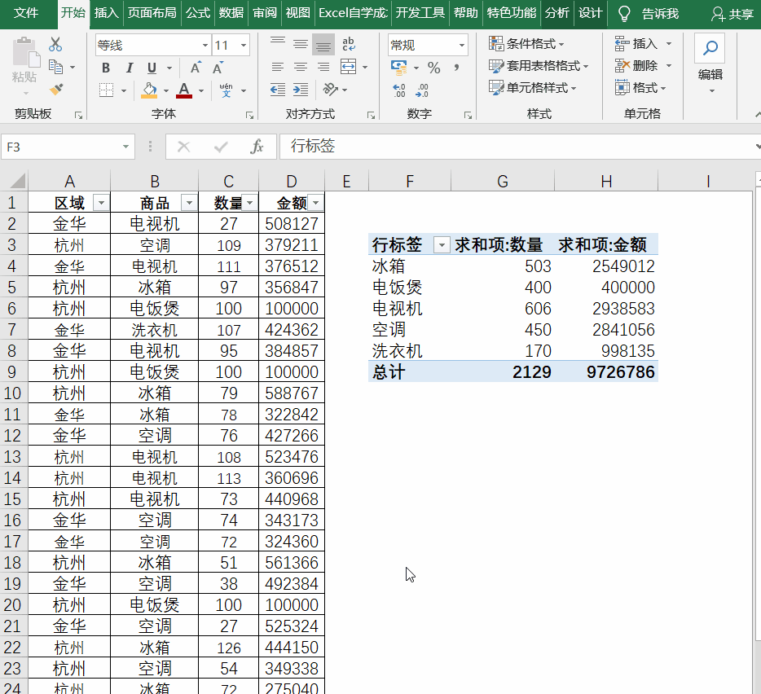Click the percent style icon
761x694 pixels.
click(x=433, y=67)
